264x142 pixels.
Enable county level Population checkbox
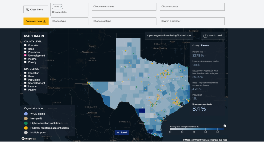click(x=25, y=52)
